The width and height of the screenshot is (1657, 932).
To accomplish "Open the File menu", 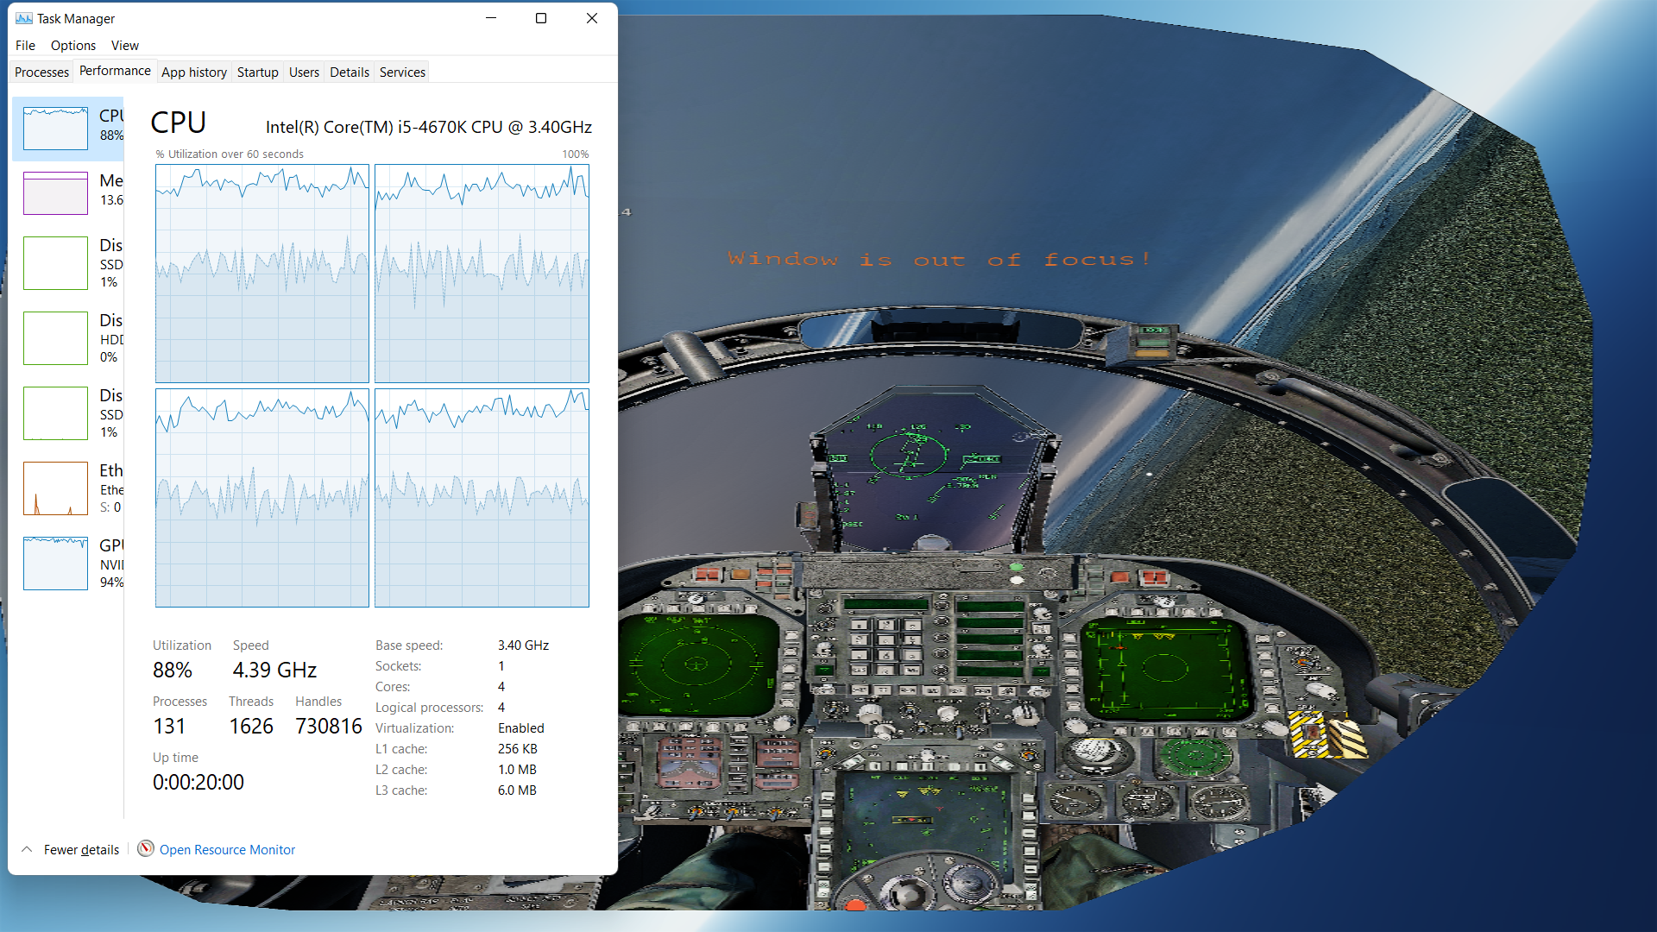I will [x=25, y=46].
